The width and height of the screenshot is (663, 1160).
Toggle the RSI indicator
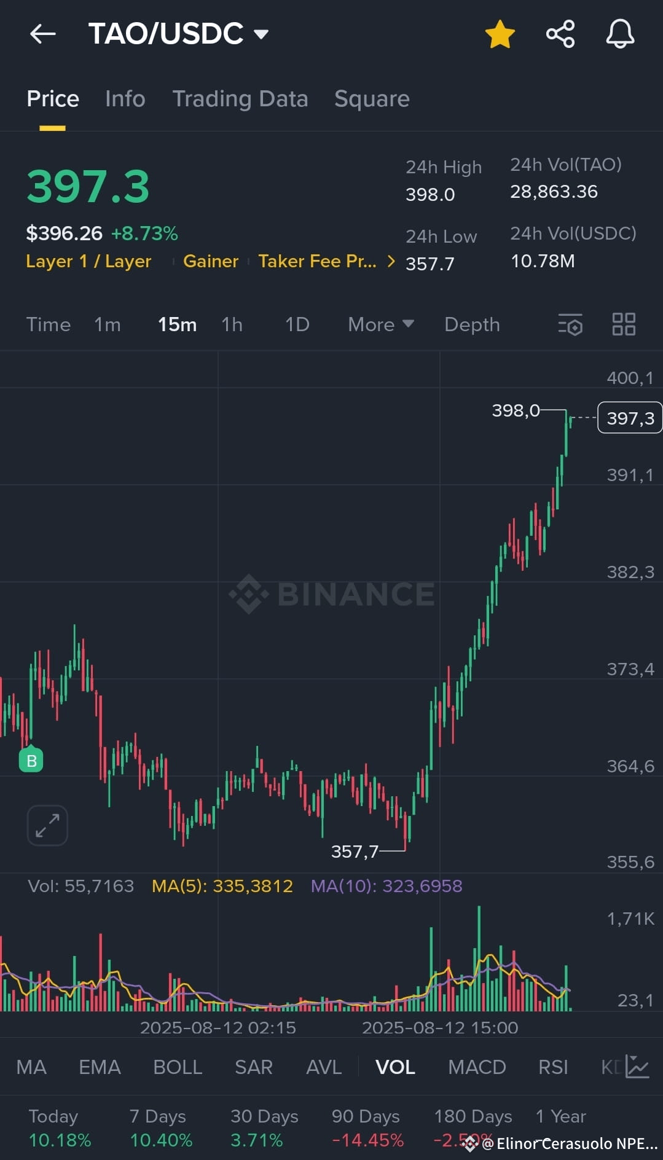553,1067
